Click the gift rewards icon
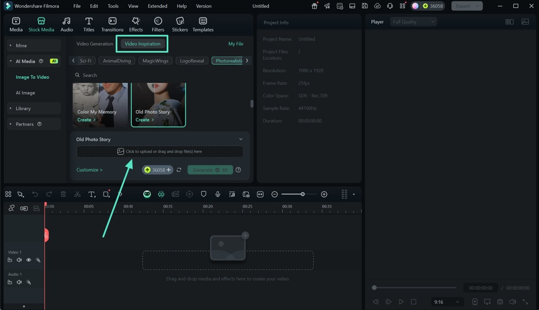539x310 pixels. pyautogui.click(x=315, y=6)
